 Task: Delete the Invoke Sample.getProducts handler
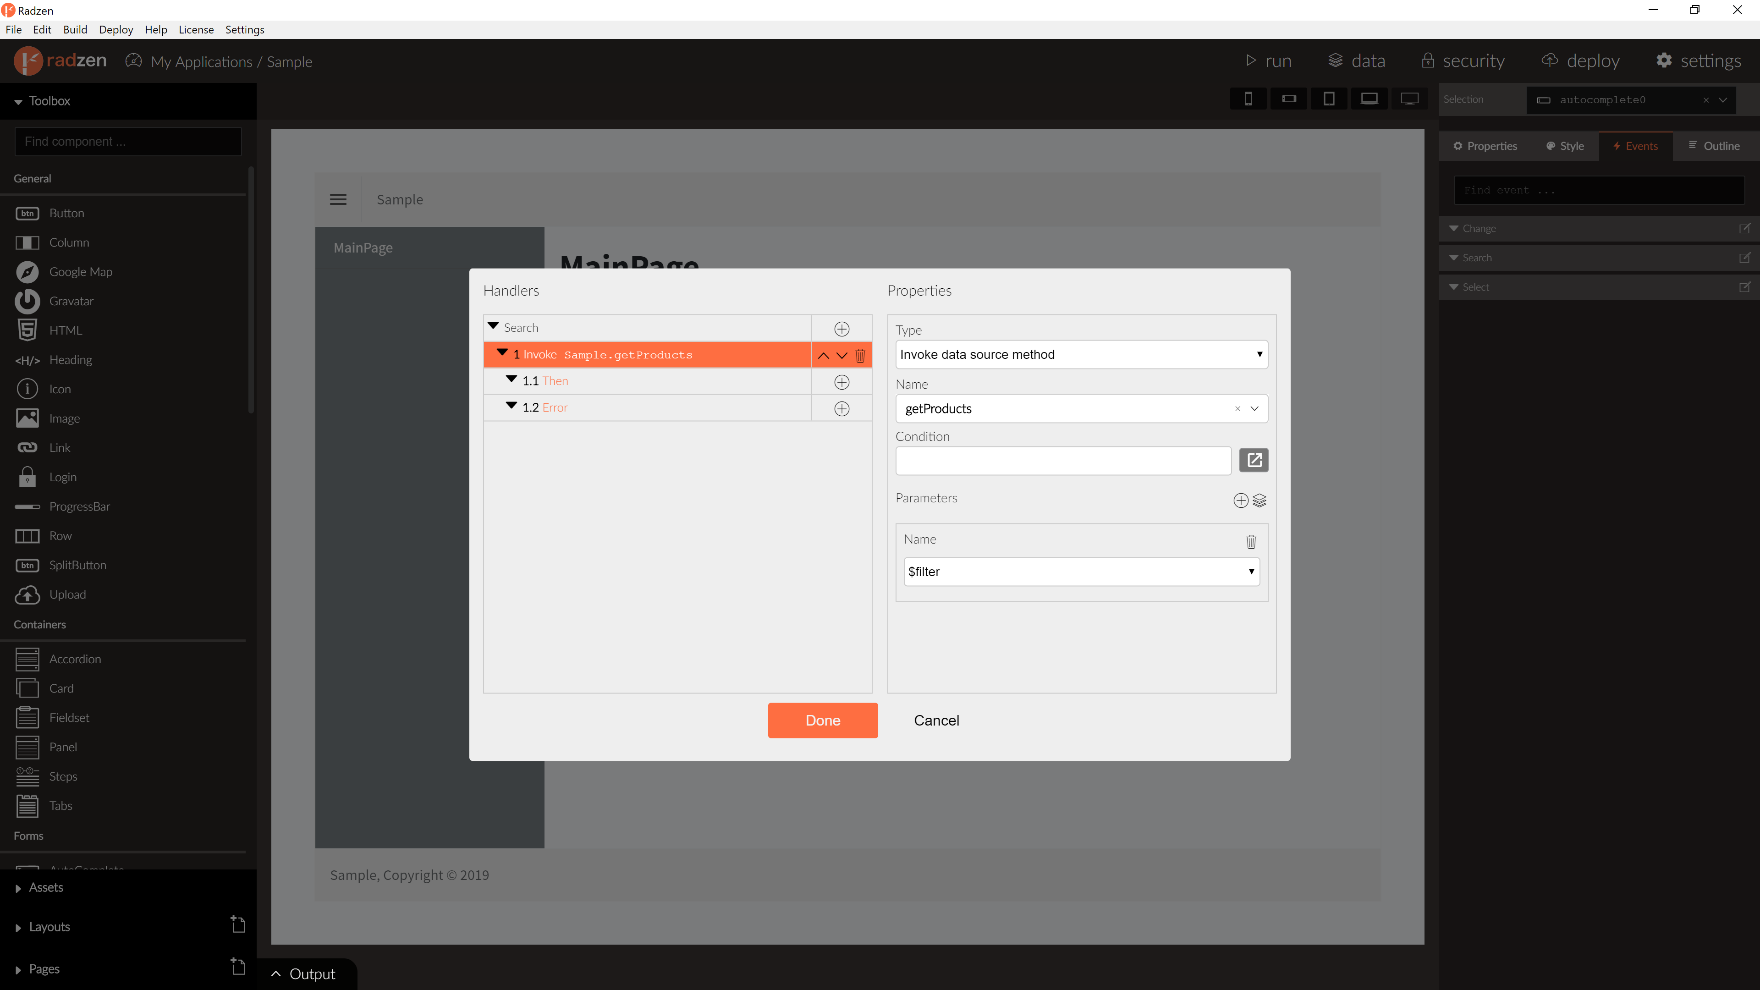pos(860,355)
